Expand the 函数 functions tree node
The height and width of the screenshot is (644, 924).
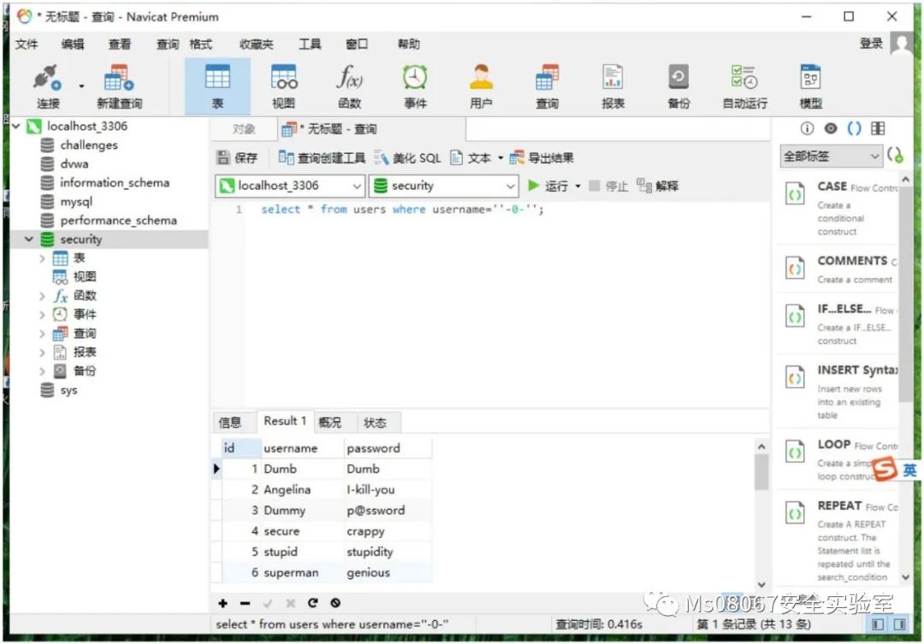pos(42,296)
